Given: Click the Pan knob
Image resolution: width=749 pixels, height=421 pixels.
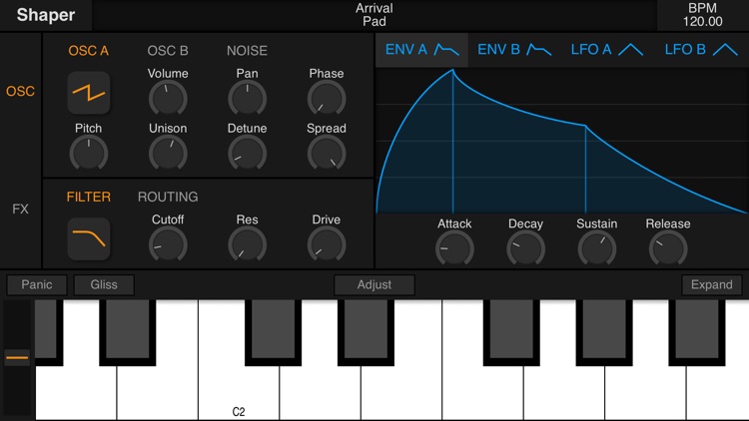Looking at the screenshot, I should 247,99.
